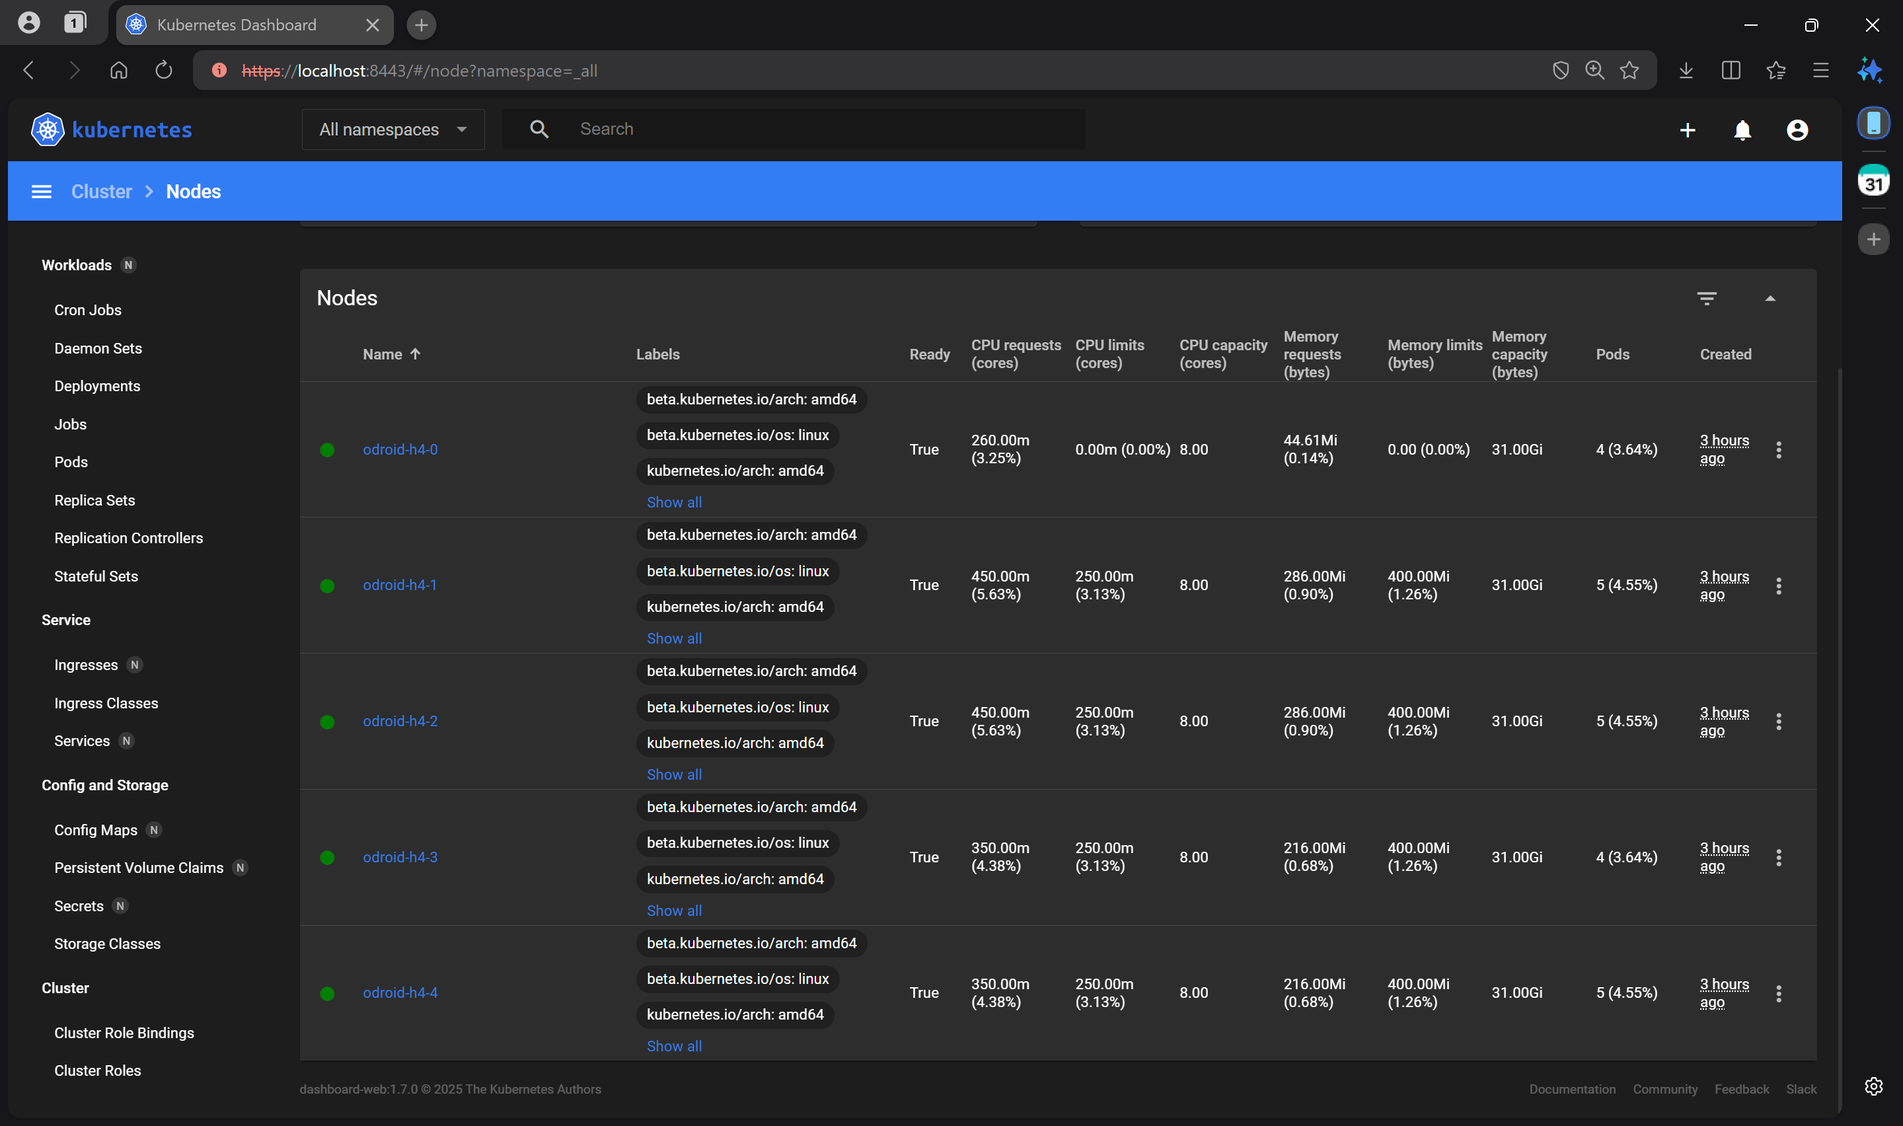Show all labels for odroid-h4-4

pyautogui.click(x=673, y=1046)
